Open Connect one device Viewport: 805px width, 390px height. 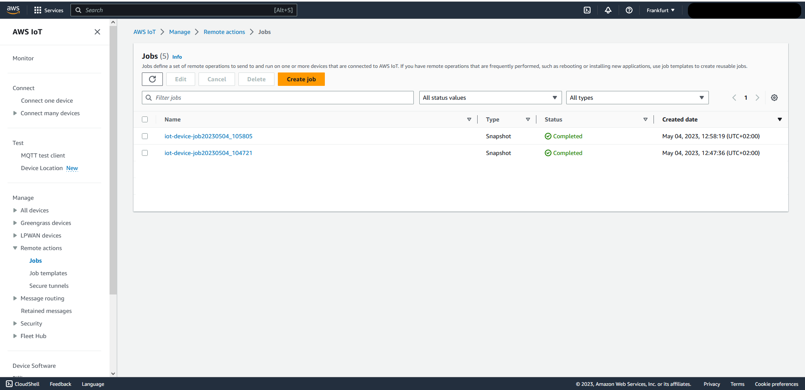coord(47,101)
